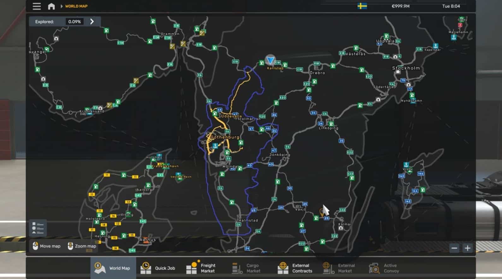Select the Stockholm city label on map
Viewport: 502px width, 279px height.
(406, 68)
